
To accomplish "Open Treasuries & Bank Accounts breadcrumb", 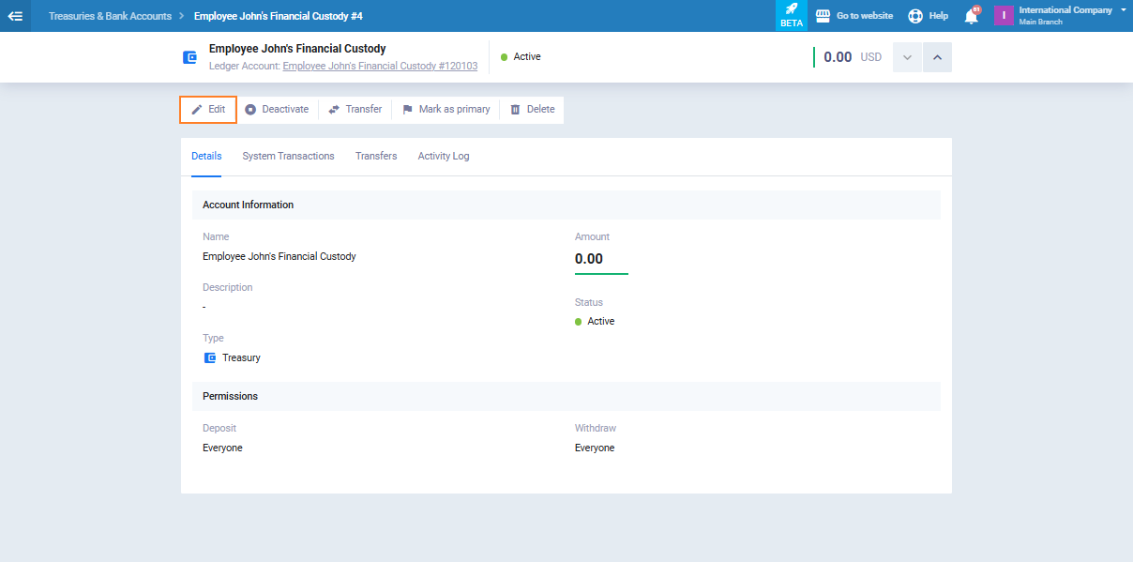I will coord(111,16).
